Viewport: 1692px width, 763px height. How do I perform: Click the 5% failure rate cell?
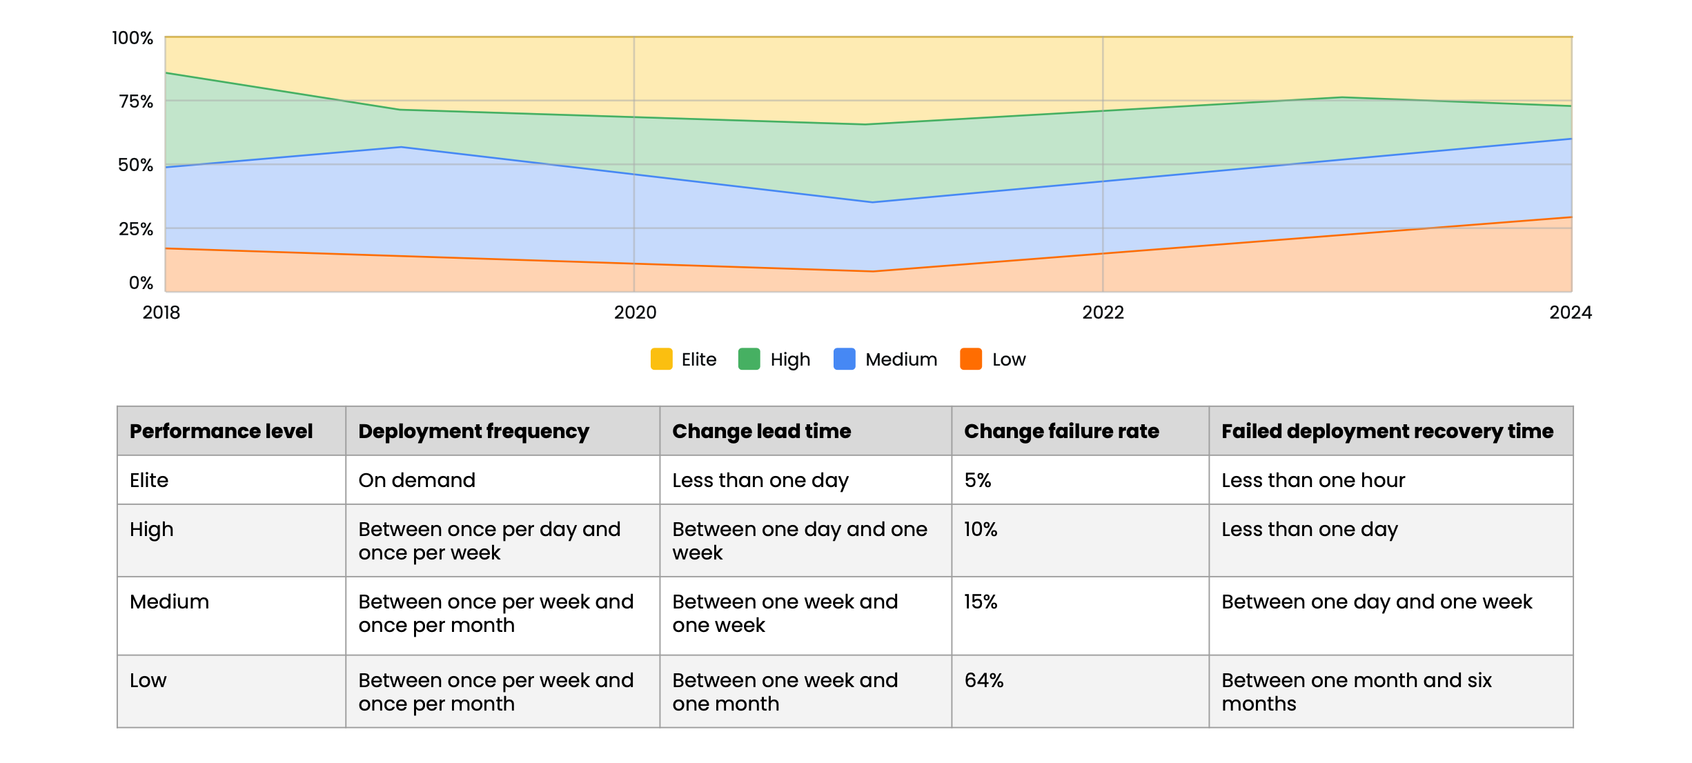[978, 480]
